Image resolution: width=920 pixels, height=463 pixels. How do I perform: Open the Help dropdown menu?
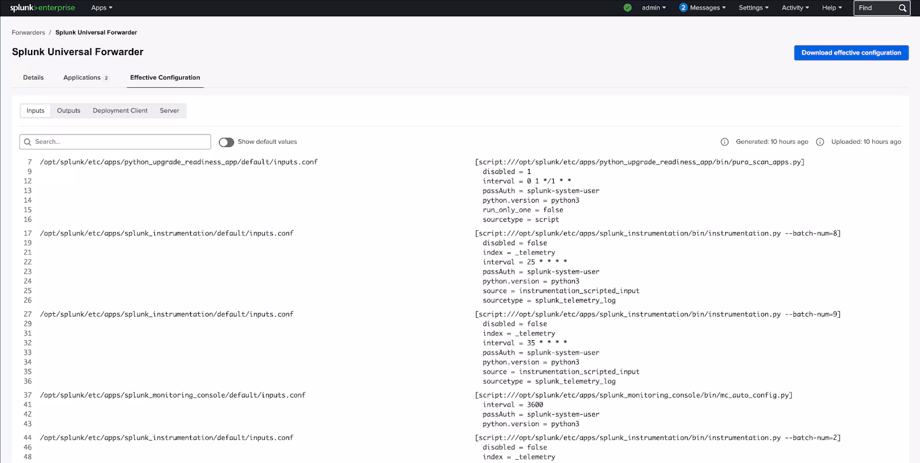coord(831,8)
